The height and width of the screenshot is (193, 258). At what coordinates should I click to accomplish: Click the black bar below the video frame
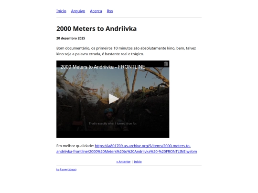[113, 134]
